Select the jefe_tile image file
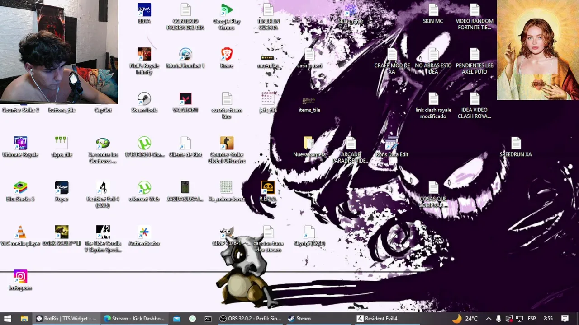The image size is (579, 325). (x=268, y=102)
